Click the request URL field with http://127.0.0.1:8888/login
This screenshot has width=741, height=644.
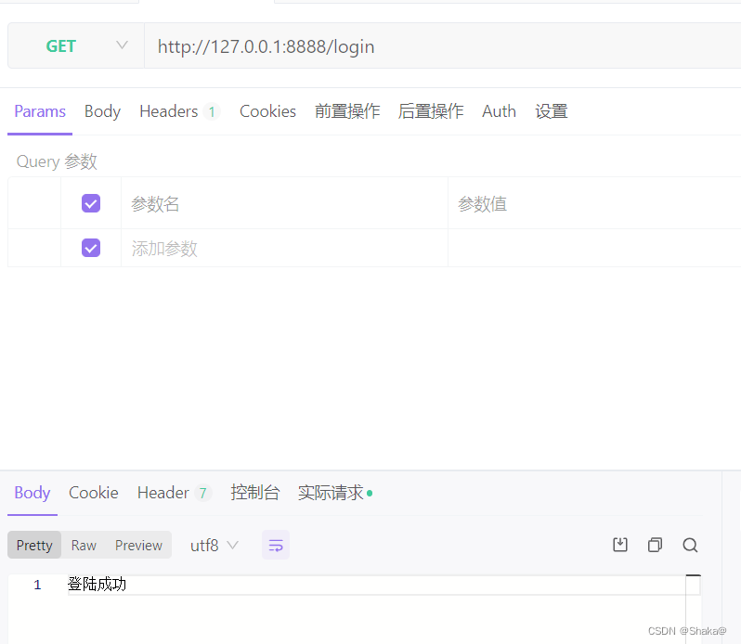pyautogui.click(x=442, y=45)
